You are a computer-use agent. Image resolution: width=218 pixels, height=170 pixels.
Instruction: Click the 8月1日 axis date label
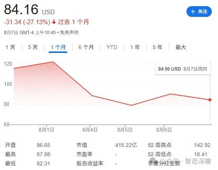46,130
